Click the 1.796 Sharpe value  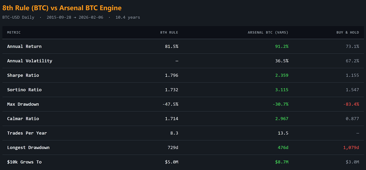[x=172, y=75]
